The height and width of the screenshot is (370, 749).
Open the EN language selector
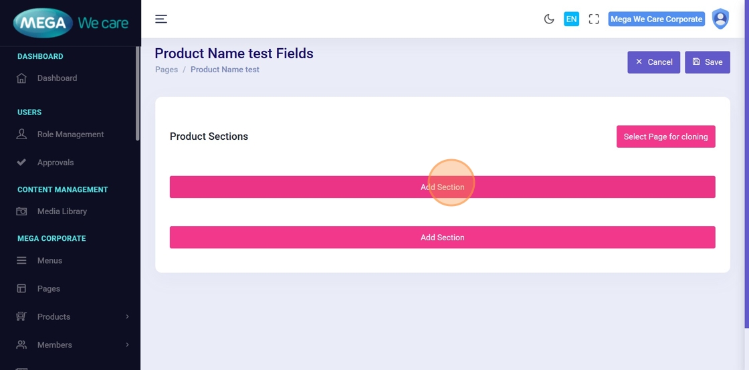pyautogui.click(x=571, y=19)
